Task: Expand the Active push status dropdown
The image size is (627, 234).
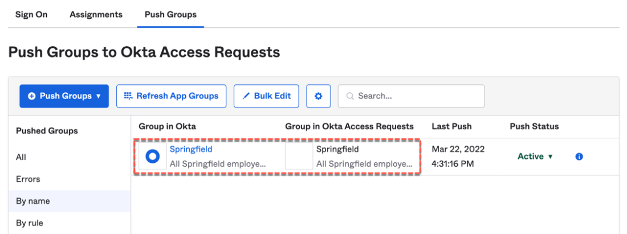Action: point(535,157)
